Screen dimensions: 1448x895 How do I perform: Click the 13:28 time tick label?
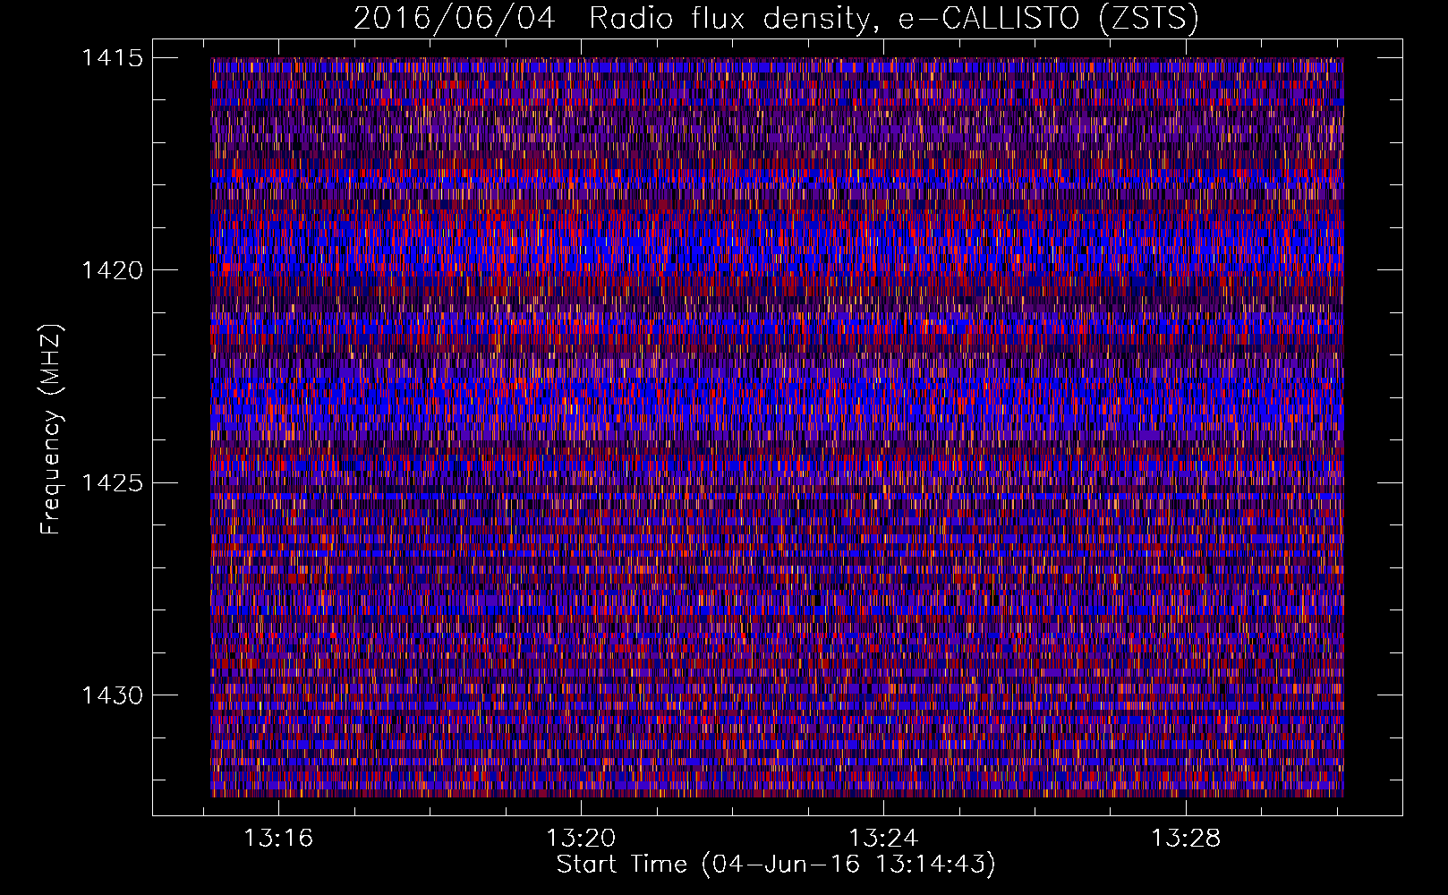coord(1186,839)
